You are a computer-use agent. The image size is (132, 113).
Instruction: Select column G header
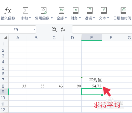[x=126, y=38]
